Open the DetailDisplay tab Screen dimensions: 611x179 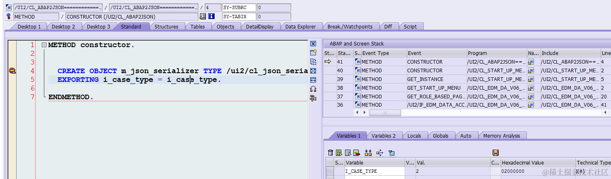pos(260,26)
